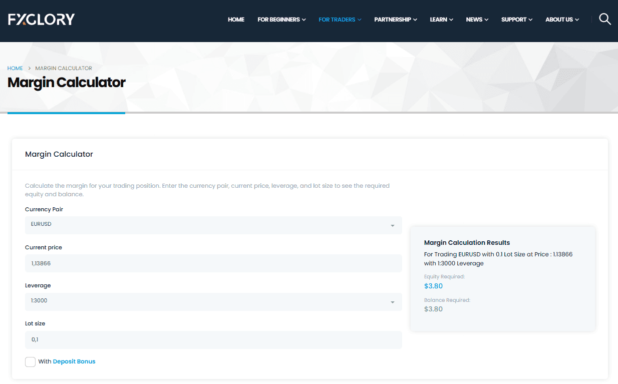
Task: Open the search magnifier icon
Action: pos(605,20)
